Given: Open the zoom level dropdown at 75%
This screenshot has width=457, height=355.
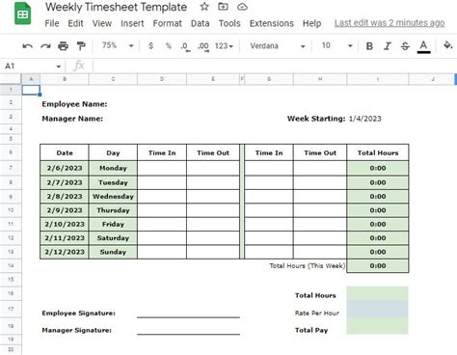Looking at the screenshot, I should [x=118, y=45].
